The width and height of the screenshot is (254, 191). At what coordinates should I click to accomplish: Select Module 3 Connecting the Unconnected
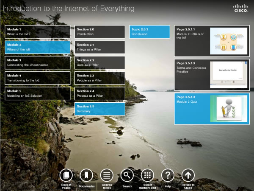(37, 62)
